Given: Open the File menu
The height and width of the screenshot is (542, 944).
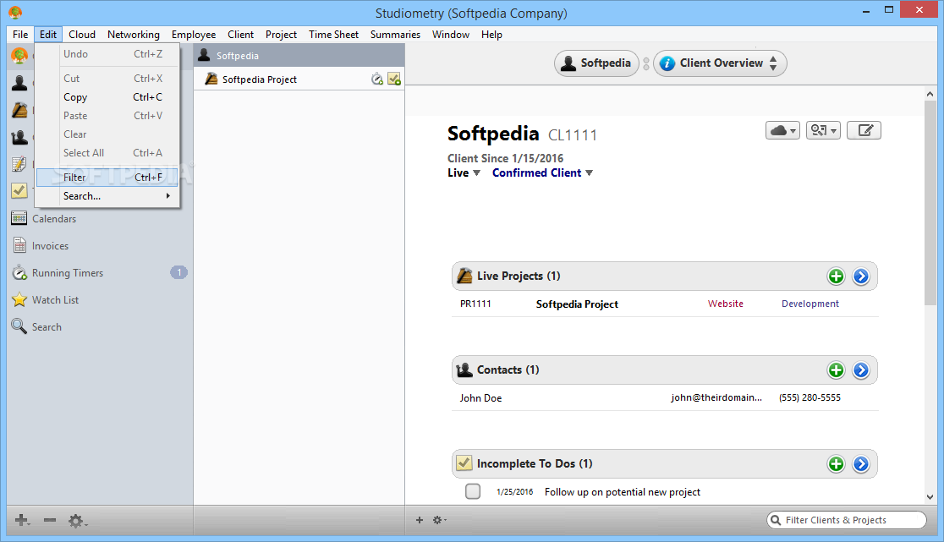Looking at the screenshot, I should (x=19, y=35).
